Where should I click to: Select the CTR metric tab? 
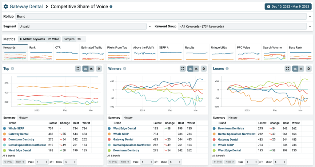point(67,52)
